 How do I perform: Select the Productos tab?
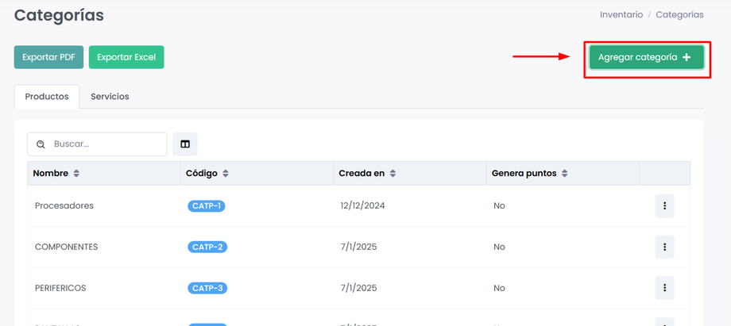(x=47, y=97)
